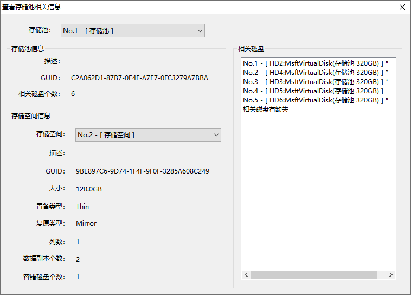Click the provisioning type value Thin
The width and height of the screenshot is (411, 295).
[x=82, y=207]
